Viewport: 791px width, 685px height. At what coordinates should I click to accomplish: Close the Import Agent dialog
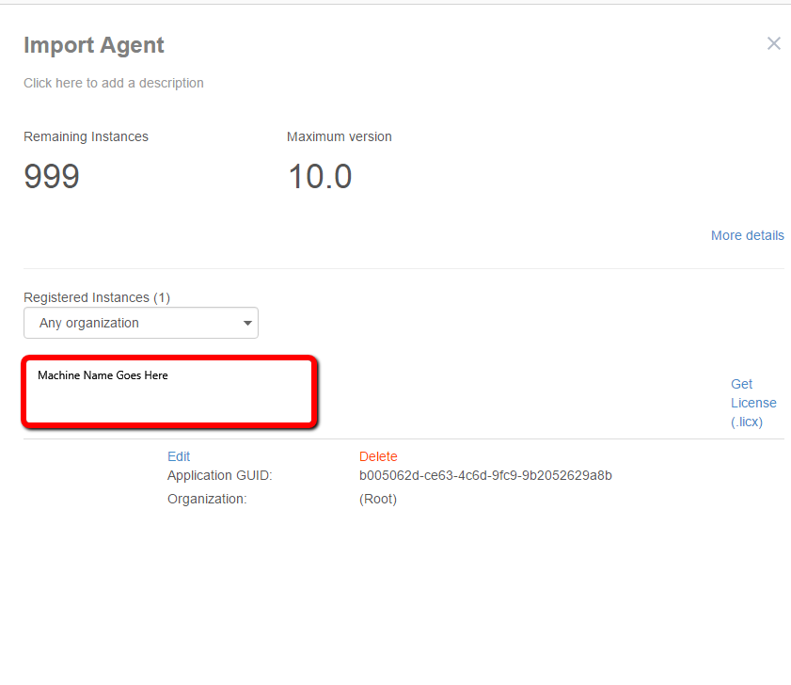pyautogui.click(x=773, y=43)
